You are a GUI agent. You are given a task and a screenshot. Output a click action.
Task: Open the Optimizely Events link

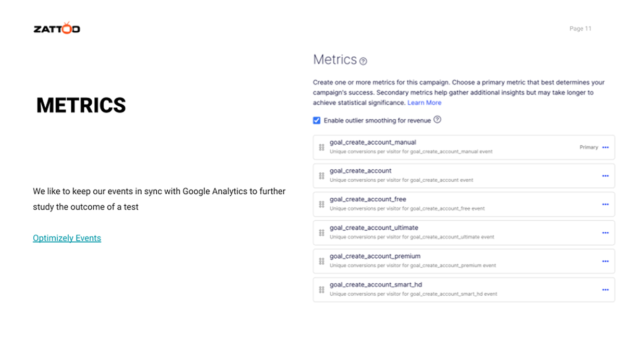[x=67, y=238]
